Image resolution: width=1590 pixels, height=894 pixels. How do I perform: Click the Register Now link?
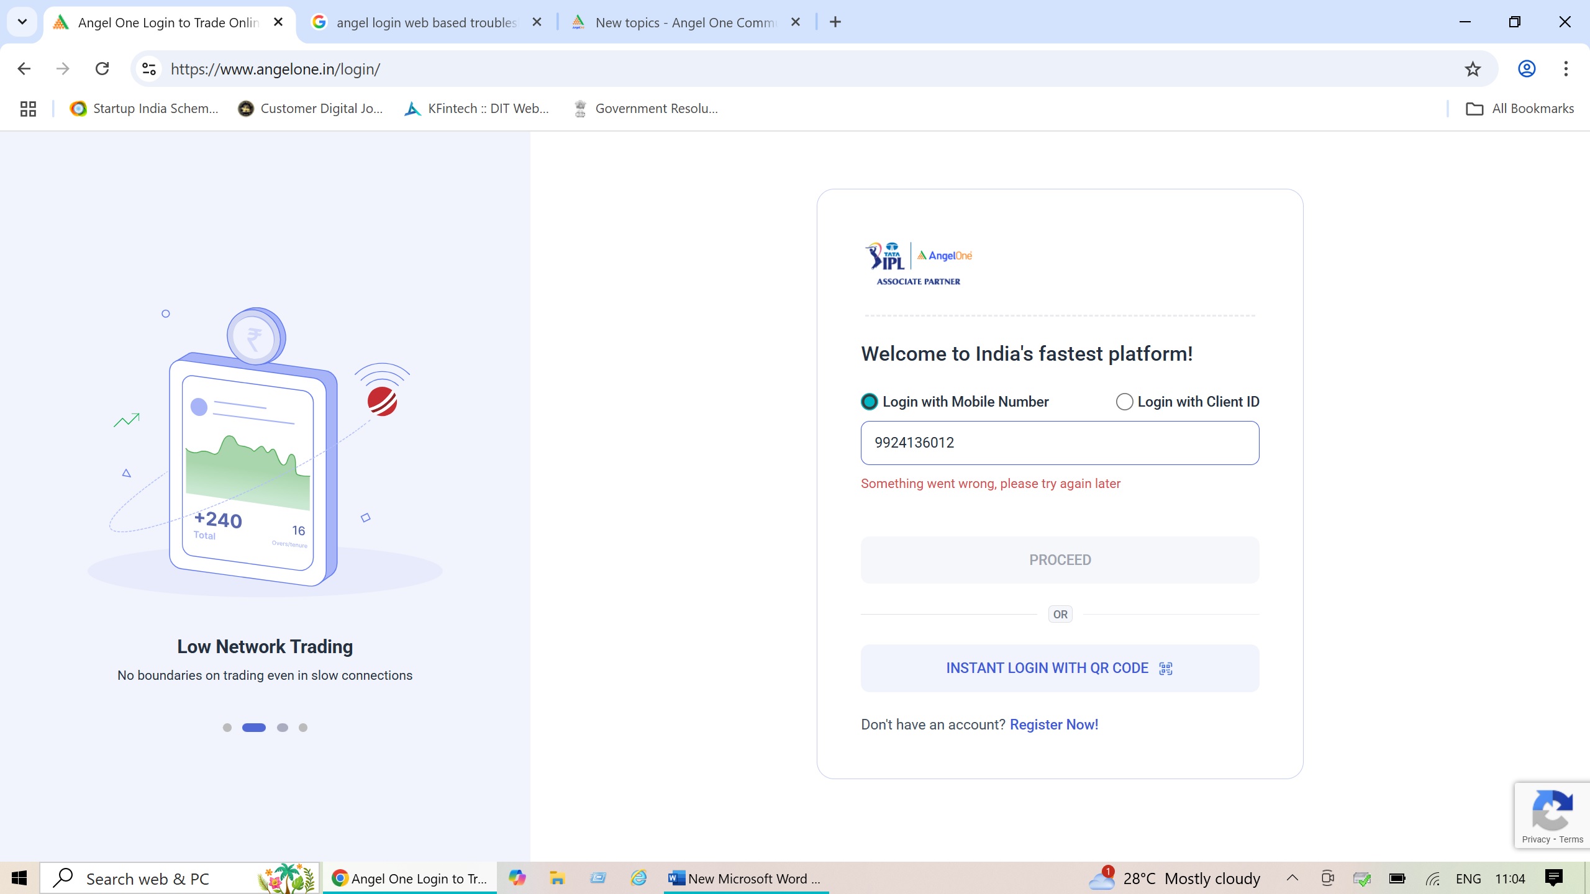[1054, 725]
